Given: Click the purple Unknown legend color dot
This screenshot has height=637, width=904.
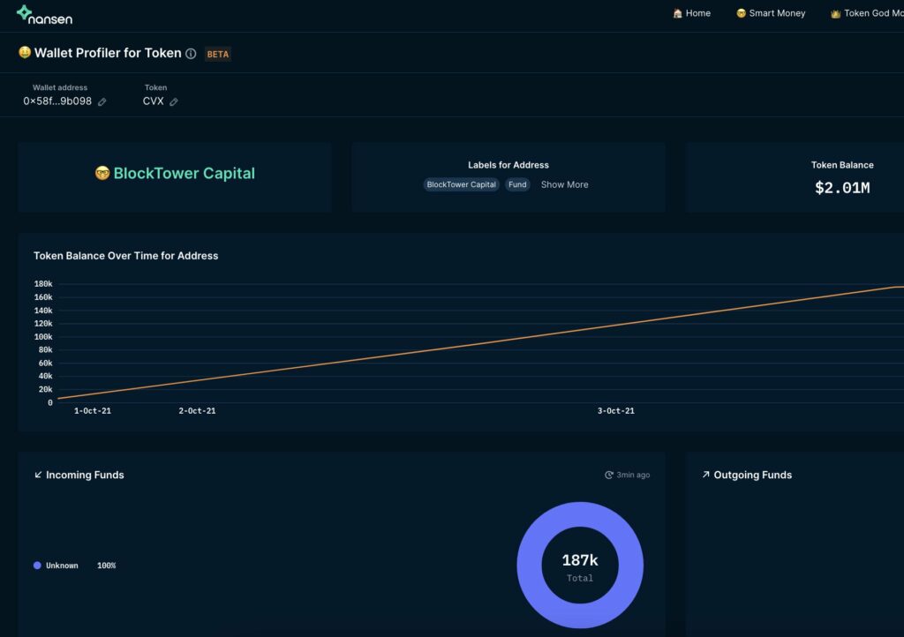Looking at the screenshot, I should tap(37, 566).
